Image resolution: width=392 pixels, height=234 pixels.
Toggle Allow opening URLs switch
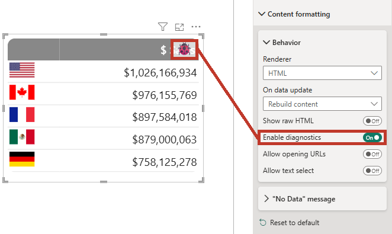372,154
